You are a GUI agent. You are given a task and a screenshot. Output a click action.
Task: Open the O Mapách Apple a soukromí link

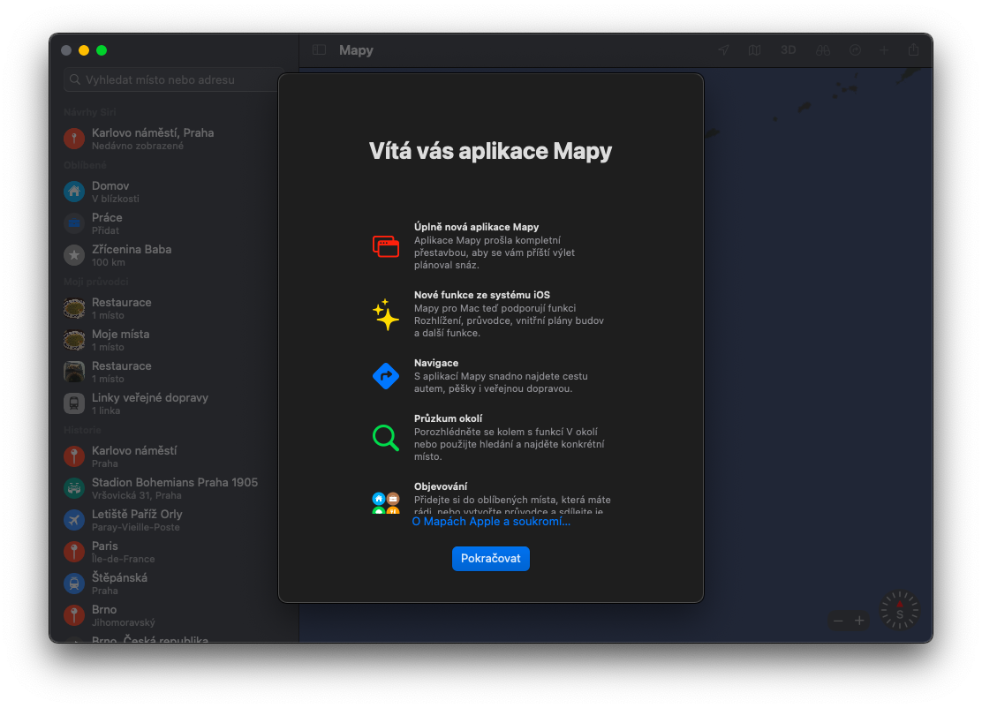491,522
